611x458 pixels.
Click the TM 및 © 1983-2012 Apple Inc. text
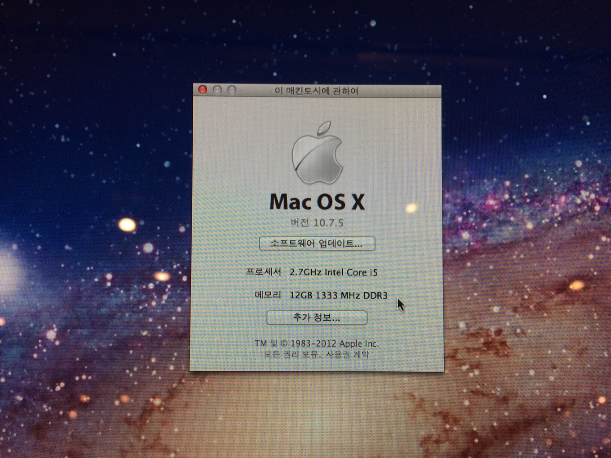pyautogui.click(x=316, y=343)
